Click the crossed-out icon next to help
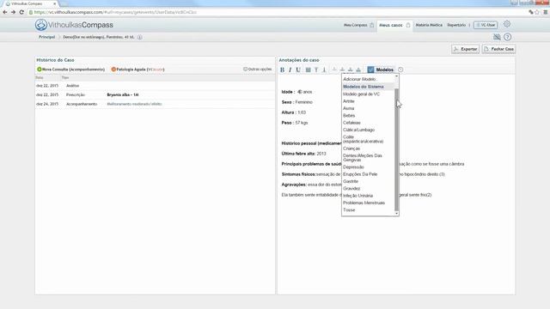 coord(497,37)
